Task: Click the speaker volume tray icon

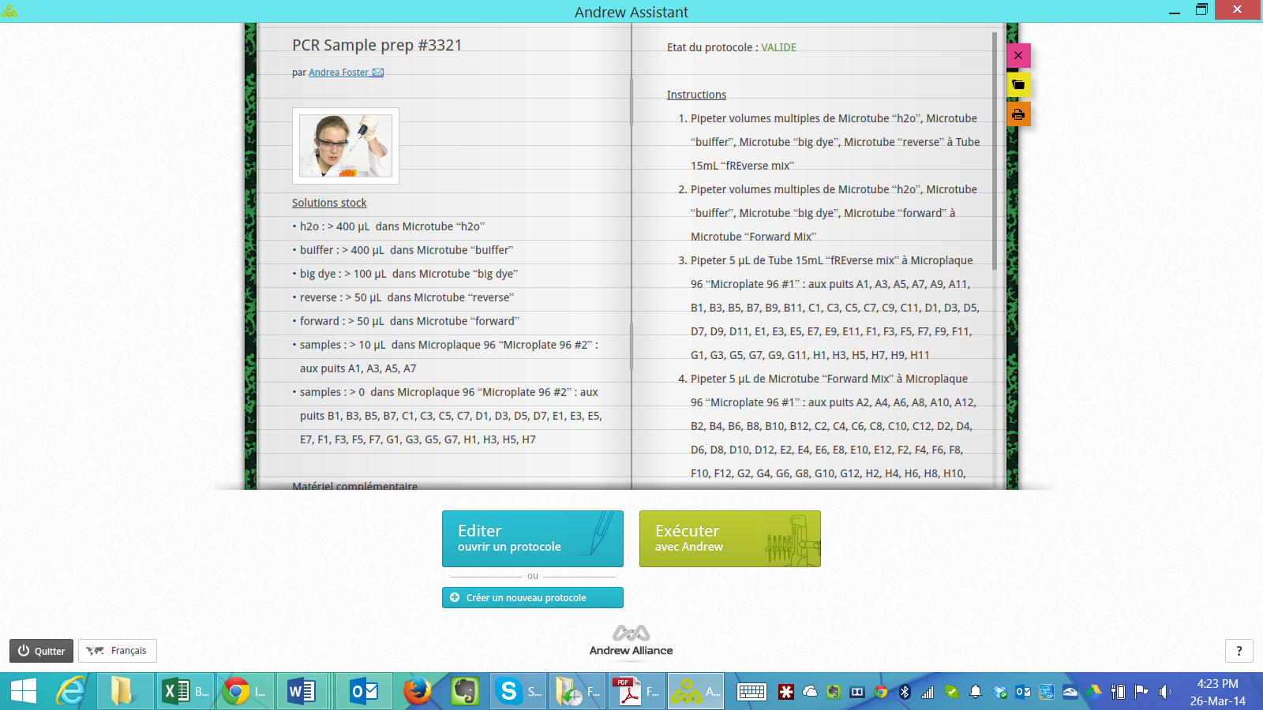Action: pos(1165,692)
